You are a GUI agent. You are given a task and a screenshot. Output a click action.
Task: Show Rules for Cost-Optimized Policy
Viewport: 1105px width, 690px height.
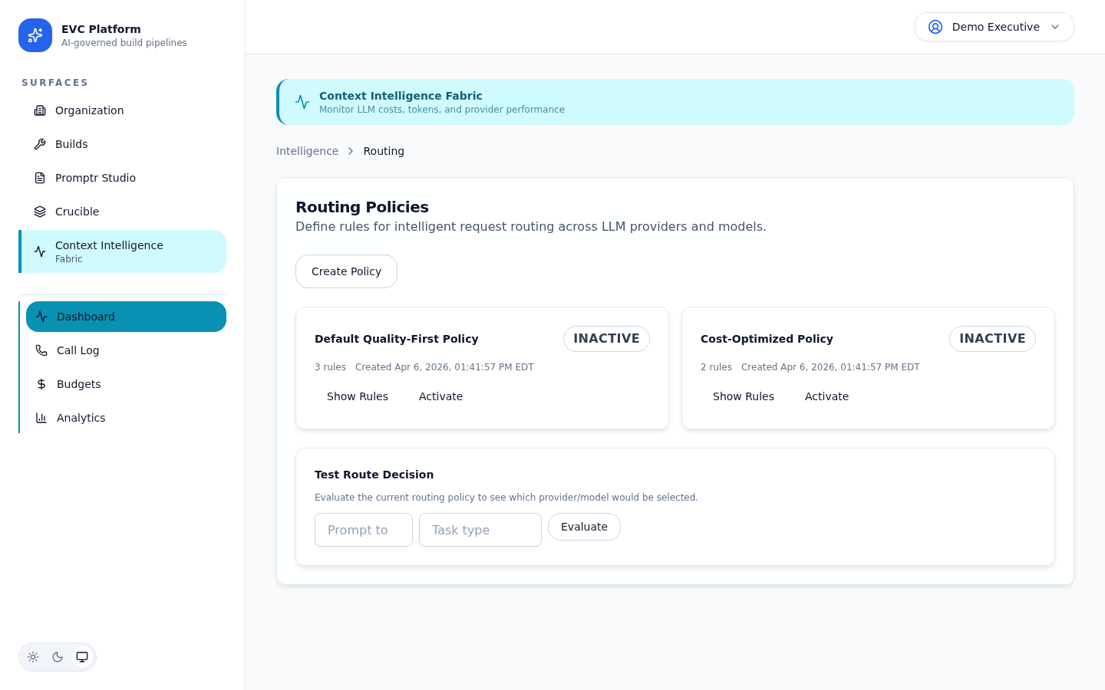744,396
